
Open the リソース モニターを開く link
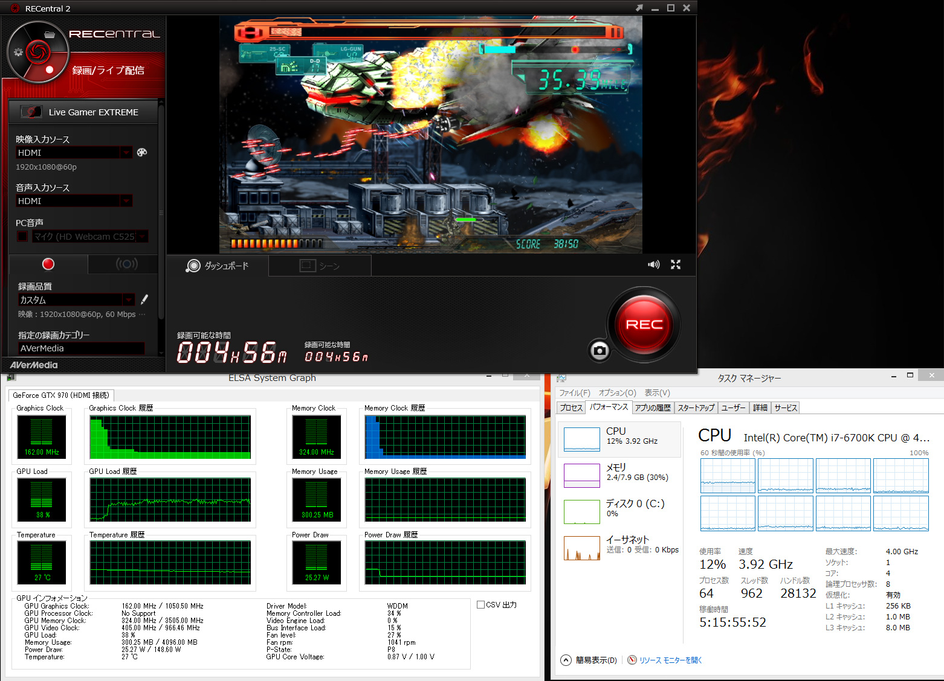click(x=671, y=660)
